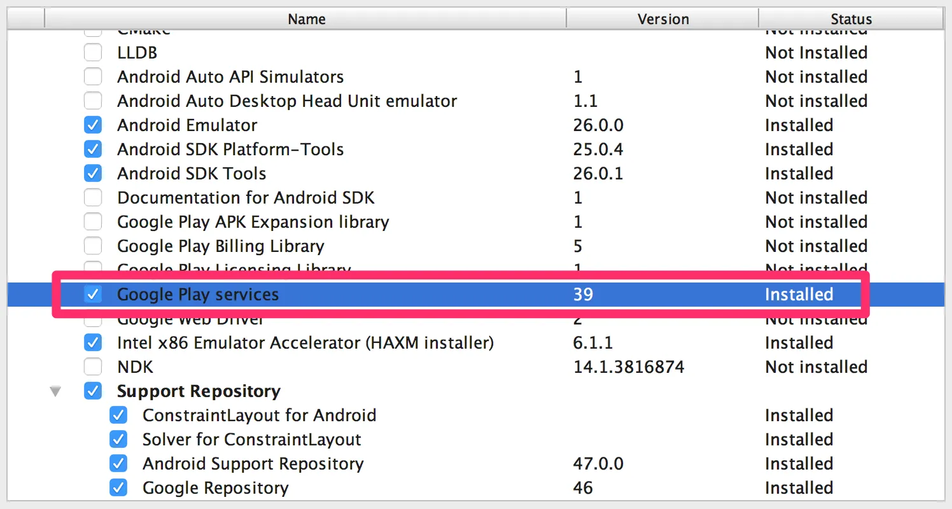The image size is (952, 509).
Task: Uncheck Android SDK Platform-Tools checkbox
Action: click(93, 150)
